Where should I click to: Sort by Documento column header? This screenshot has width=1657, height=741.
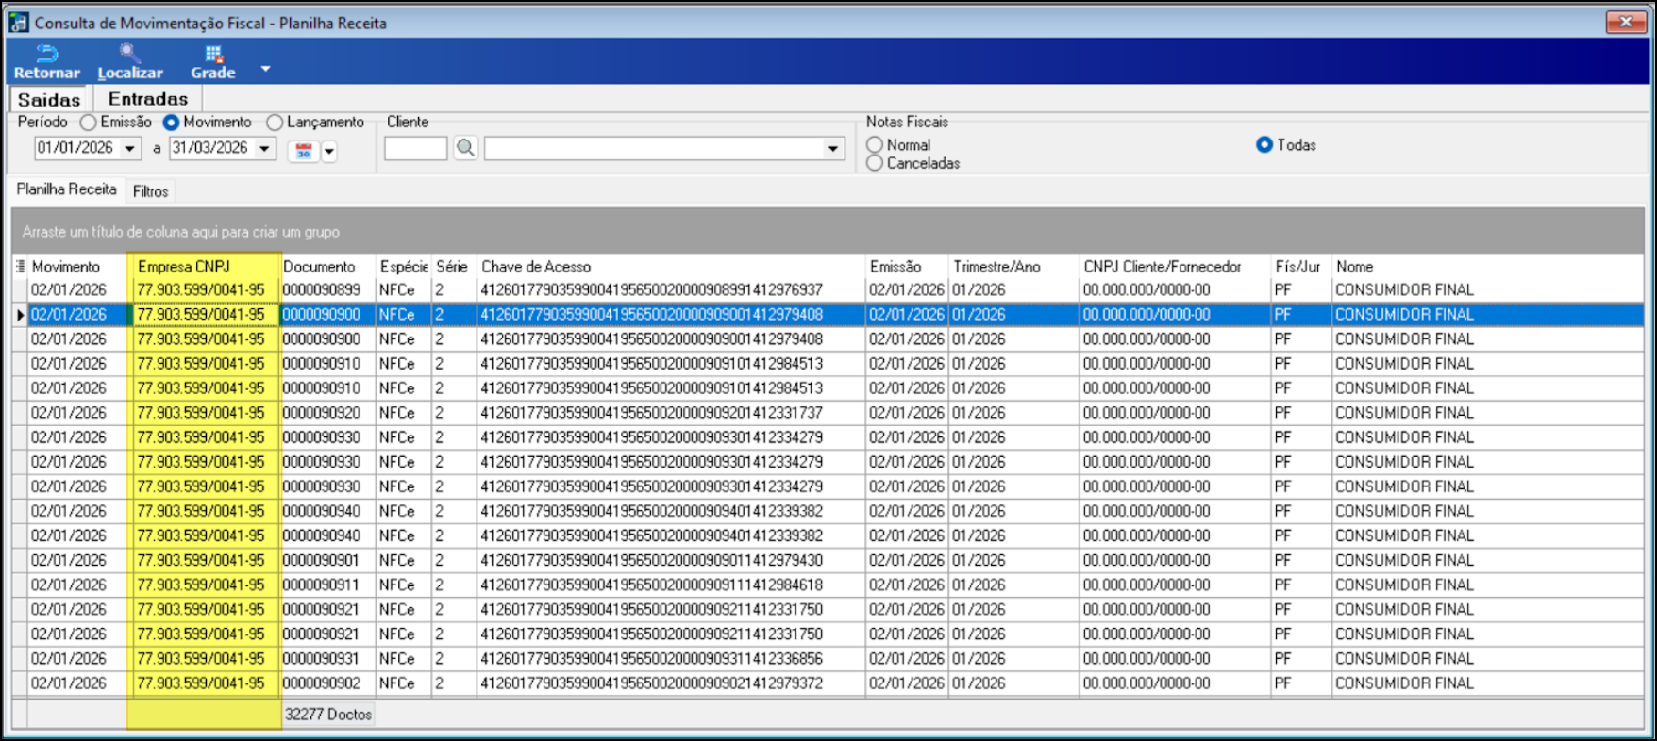328,267
